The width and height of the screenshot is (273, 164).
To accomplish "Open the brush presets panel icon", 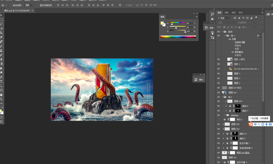I will point(212,33).
